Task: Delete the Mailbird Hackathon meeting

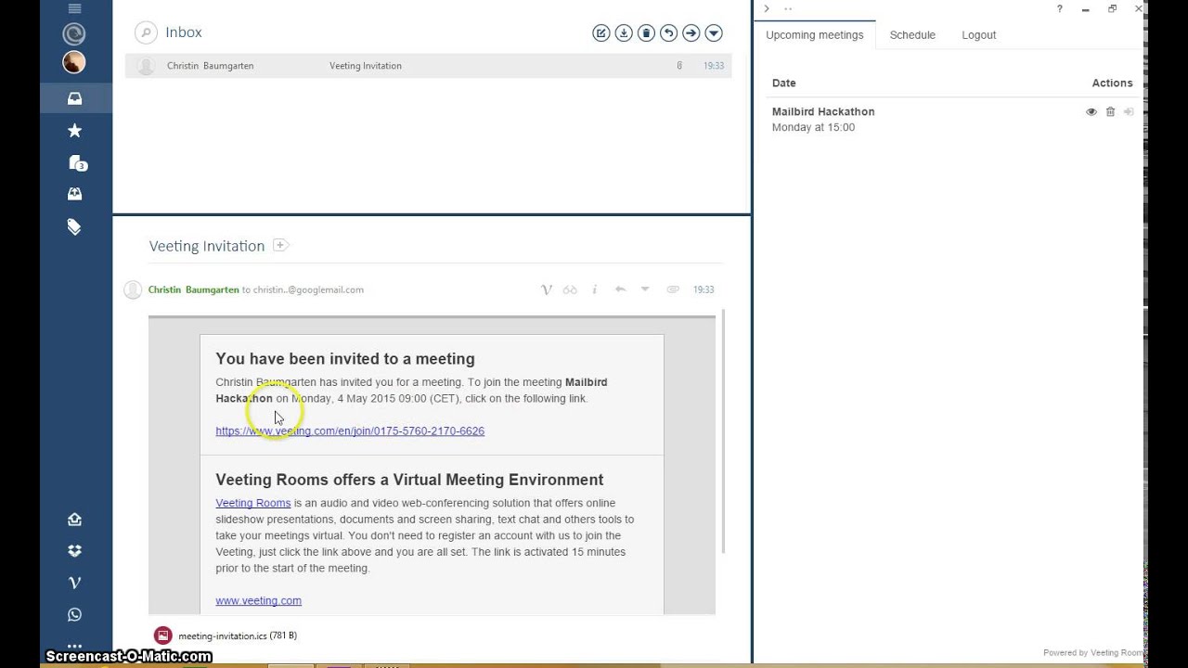Action: click(1110, 111)
